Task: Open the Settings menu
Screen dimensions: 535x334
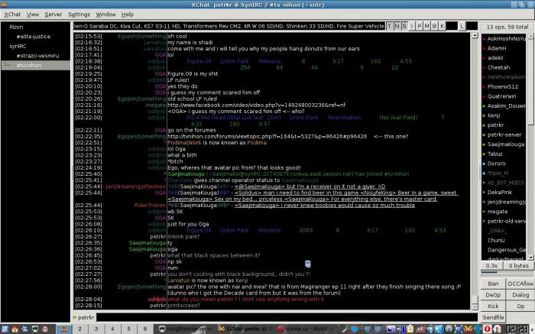Action: tap(79, 15)
